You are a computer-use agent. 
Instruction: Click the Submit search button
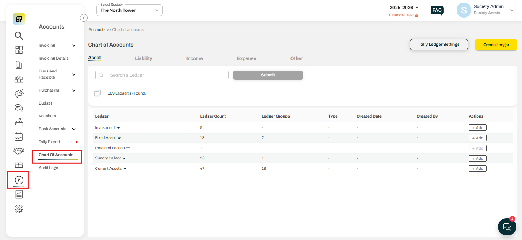268,75
